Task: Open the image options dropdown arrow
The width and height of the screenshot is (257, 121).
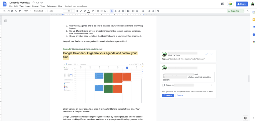Action: [107, 11]
